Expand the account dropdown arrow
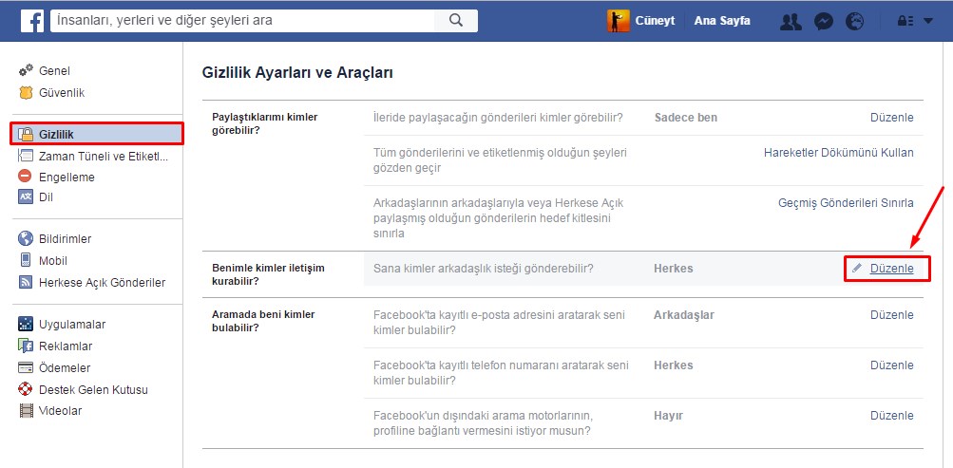 click(x=928, y=21)
